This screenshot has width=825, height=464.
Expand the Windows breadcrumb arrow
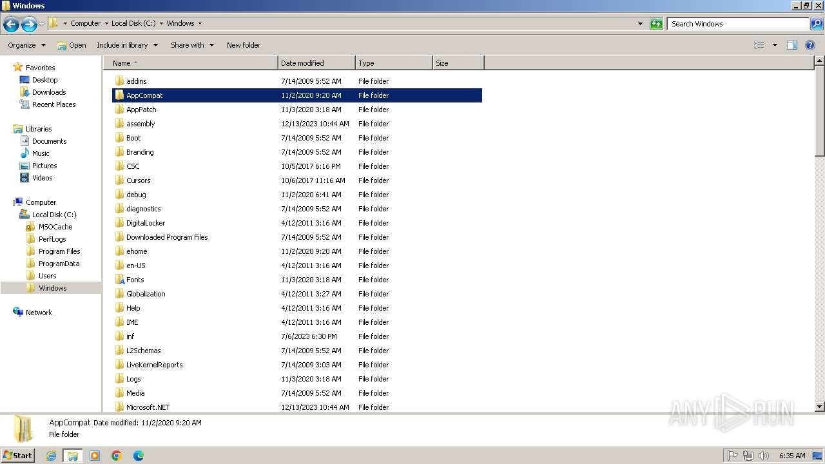pos(200,23)
